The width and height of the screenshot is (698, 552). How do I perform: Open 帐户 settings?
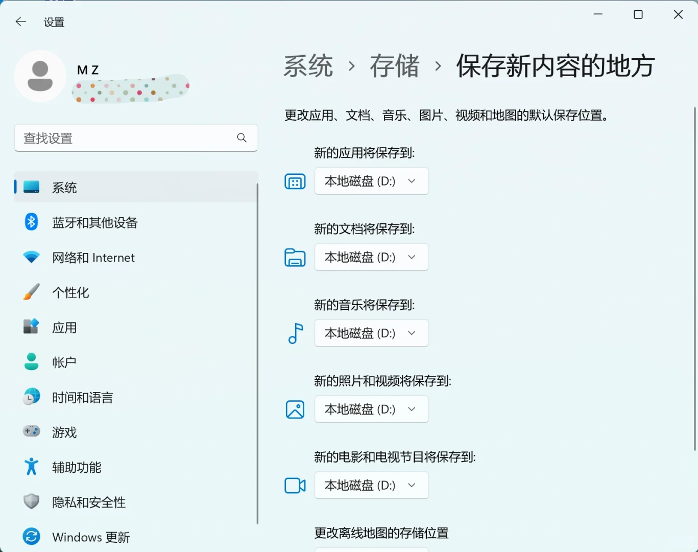[136, 362]
